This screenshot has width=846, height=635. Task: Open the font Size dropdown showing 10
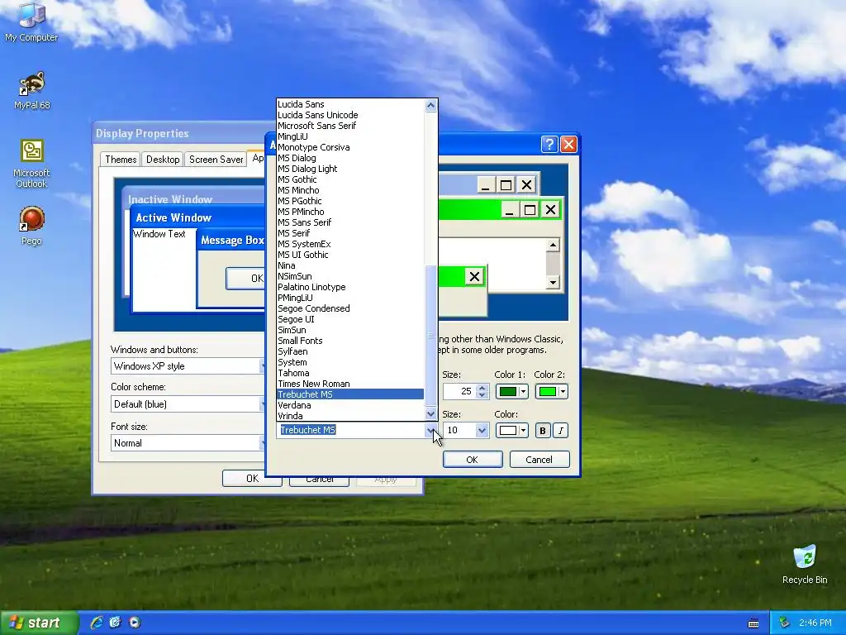[x=482, y=430]
